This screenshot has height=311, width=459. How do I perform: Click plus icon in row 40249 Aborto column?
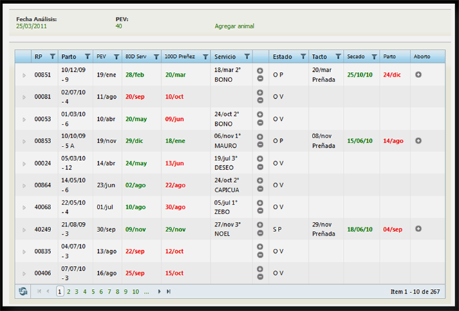click(x=418, y=229)
